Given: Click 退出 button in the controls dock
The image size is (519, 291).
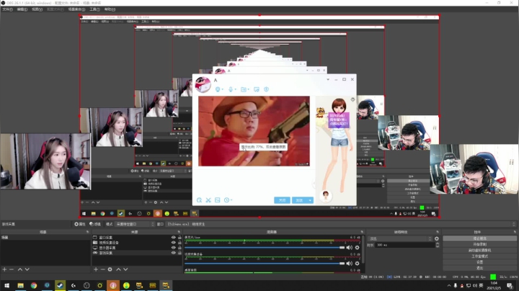Looking at the screenshot, I should (479, 268).
